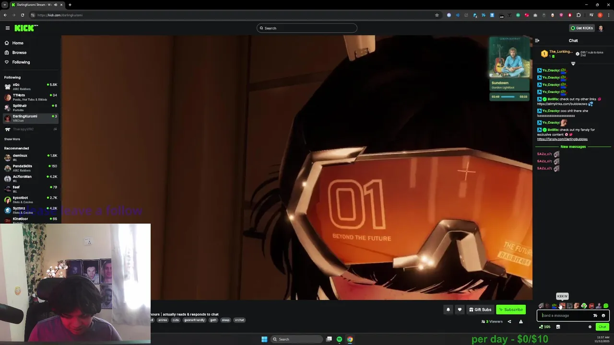Click the song progress bar overlay
614x345 pixels.
click(508, 97)
